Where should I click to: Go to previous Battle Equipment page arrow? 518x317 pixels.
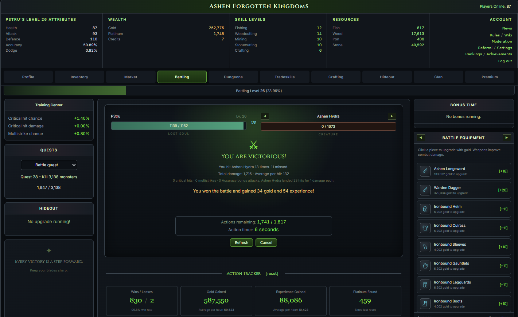coord(421,138)
